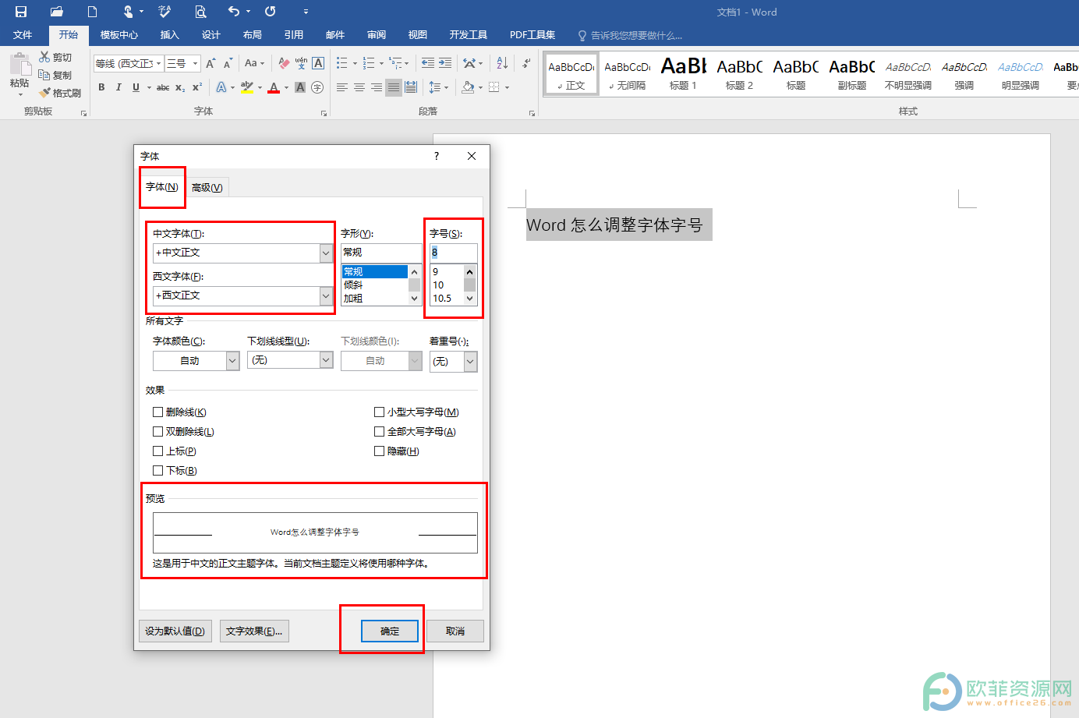Click 文字效果 Text Effects button
Image resolution: width=1079 pixels, height=718 pixels.
coord(254,631)
